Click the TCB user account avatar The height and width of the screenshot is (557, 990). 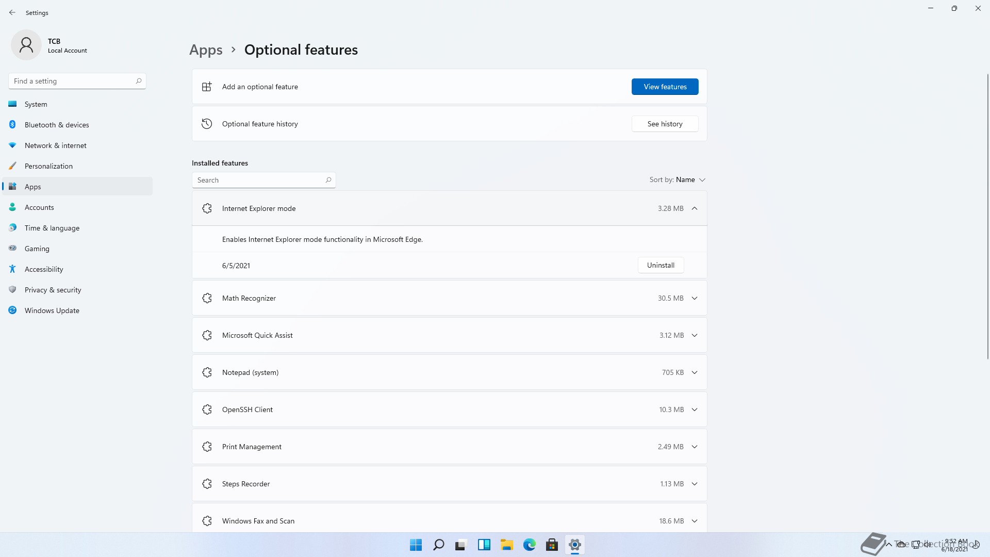click(x=26, y=45)
